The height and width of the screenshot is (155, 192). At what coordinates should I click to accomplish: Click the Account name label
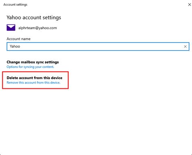tap(19, 39)
